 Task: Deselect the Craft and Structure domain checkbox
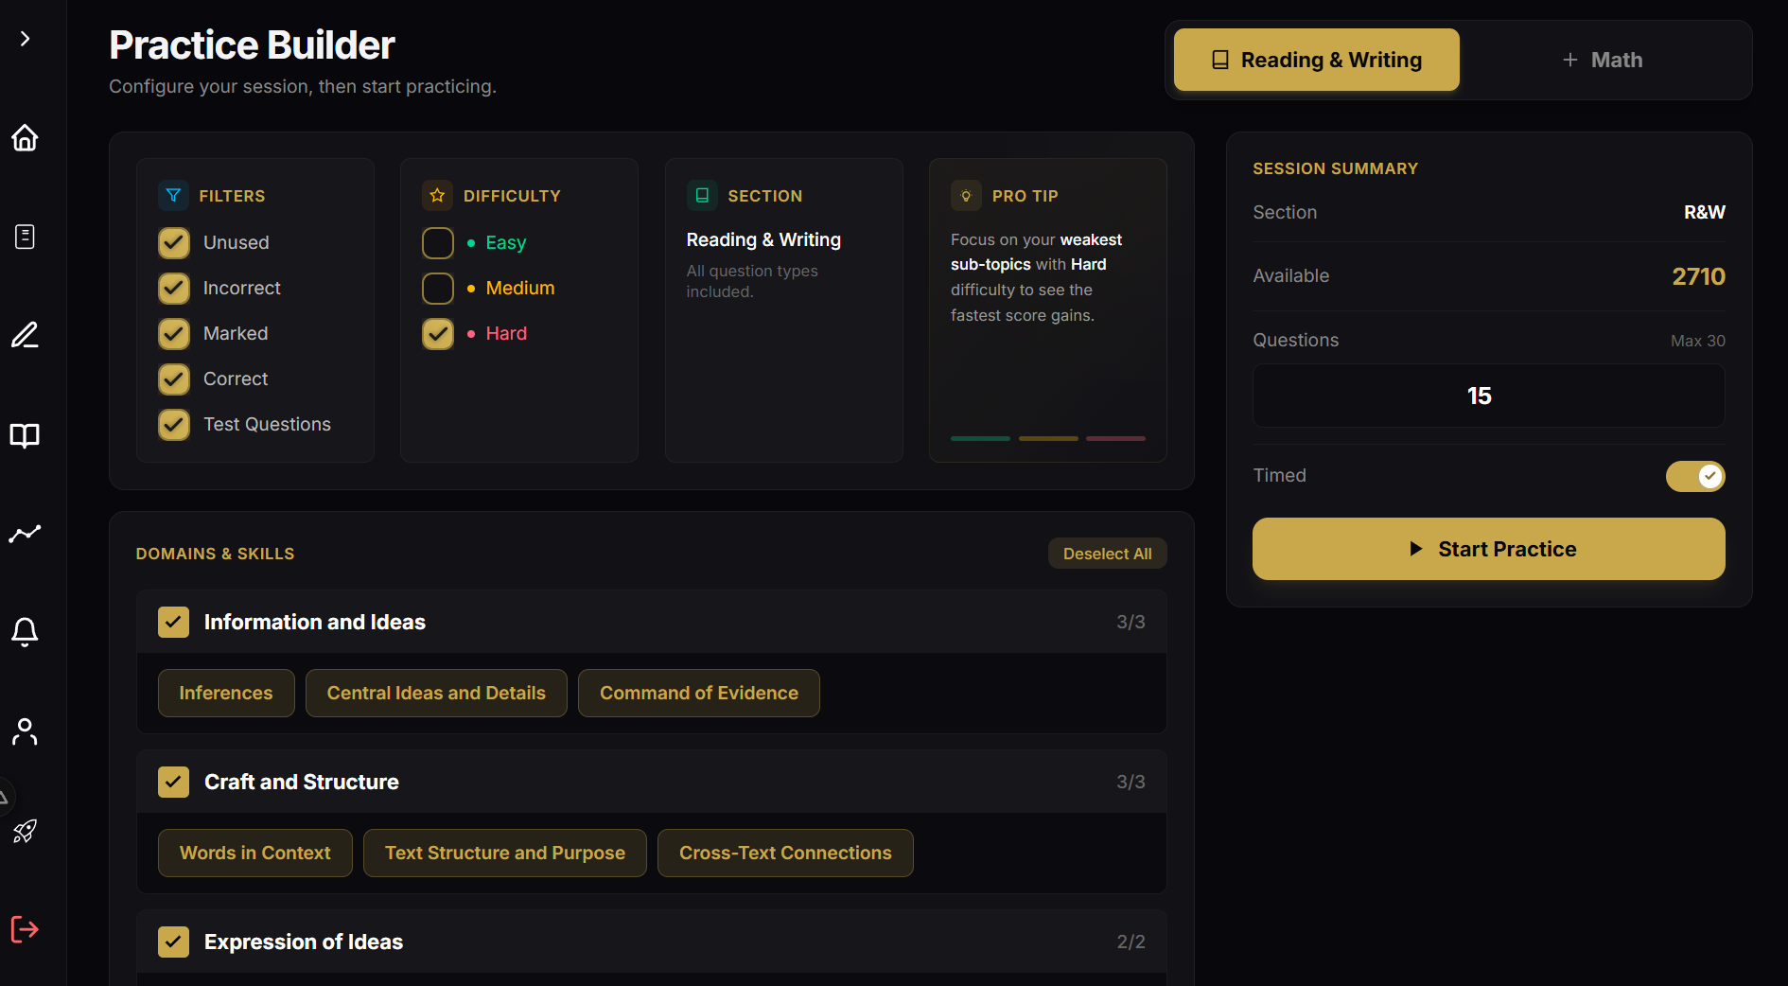click(x=174, y=782)
